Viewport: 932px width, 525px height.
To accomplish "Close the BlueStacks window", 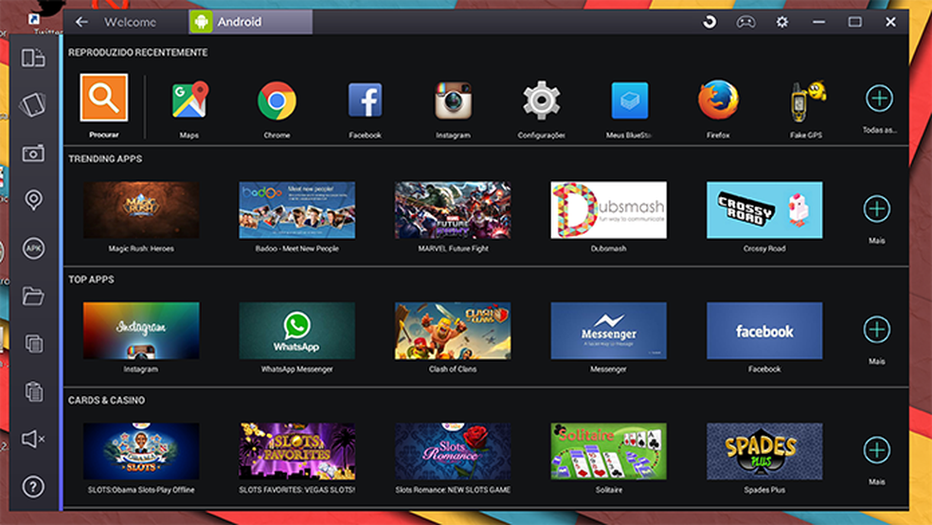I will coord(890,22).
